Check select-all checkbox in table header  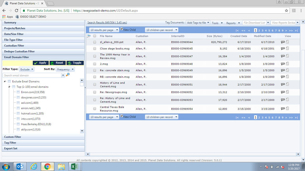coord(95,36)
